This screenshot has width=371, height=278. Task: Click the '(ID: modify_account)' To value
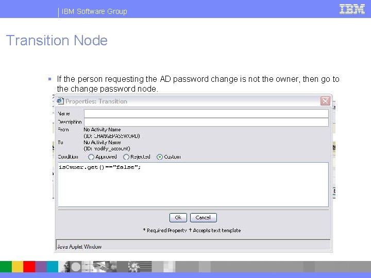[107, 149]
